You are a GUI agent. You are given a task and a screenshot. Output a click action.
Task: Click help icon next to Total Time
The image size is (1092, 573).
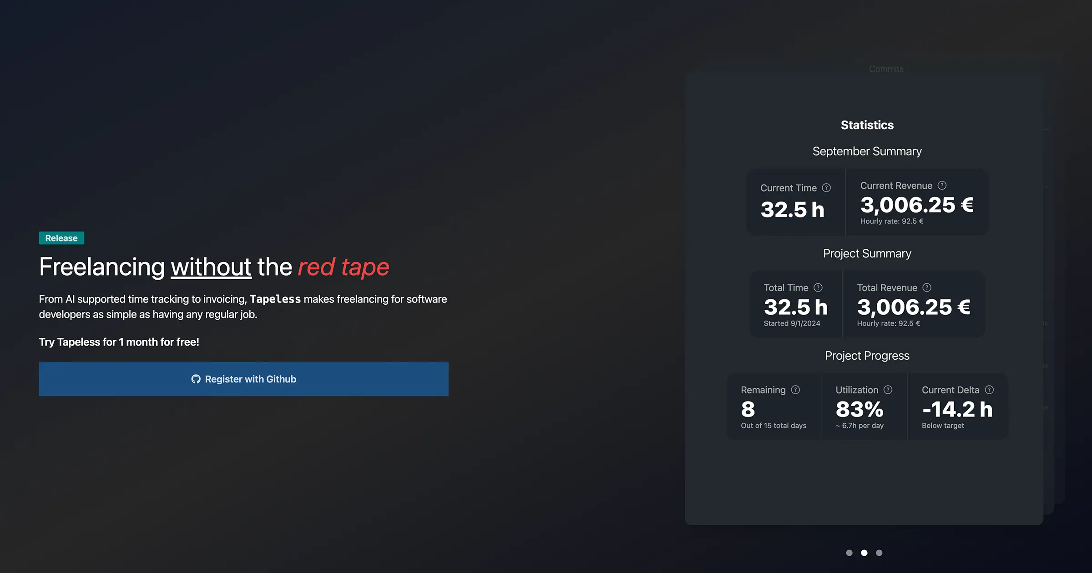tap(818, 287)
